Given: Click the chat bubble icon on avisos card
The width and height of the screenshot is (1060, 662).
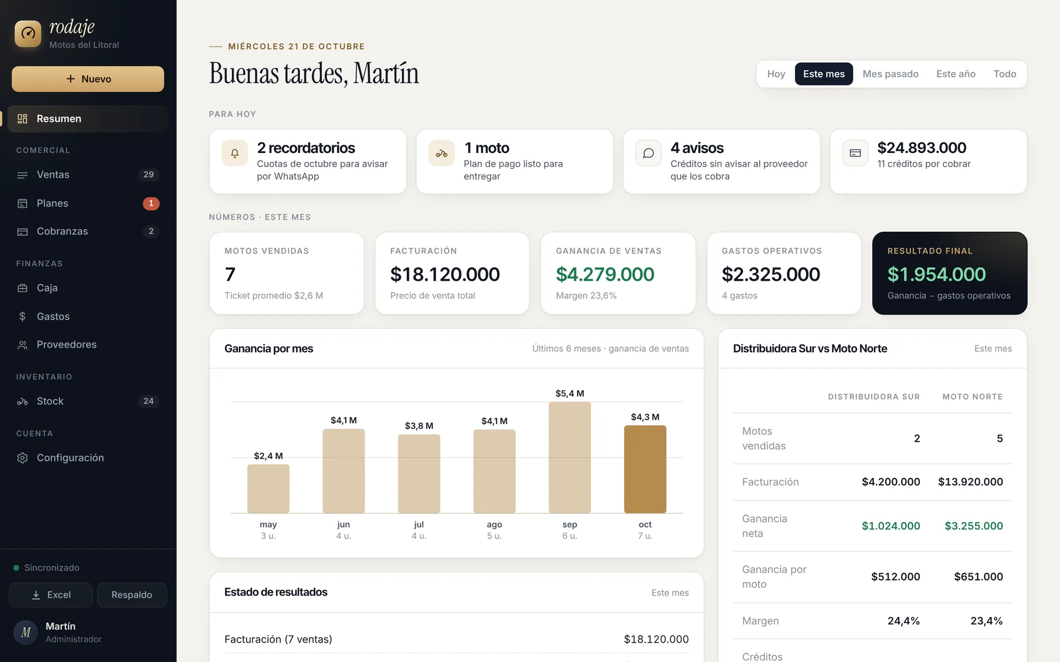Looking at the screenshot, I should tap(648, 154).
